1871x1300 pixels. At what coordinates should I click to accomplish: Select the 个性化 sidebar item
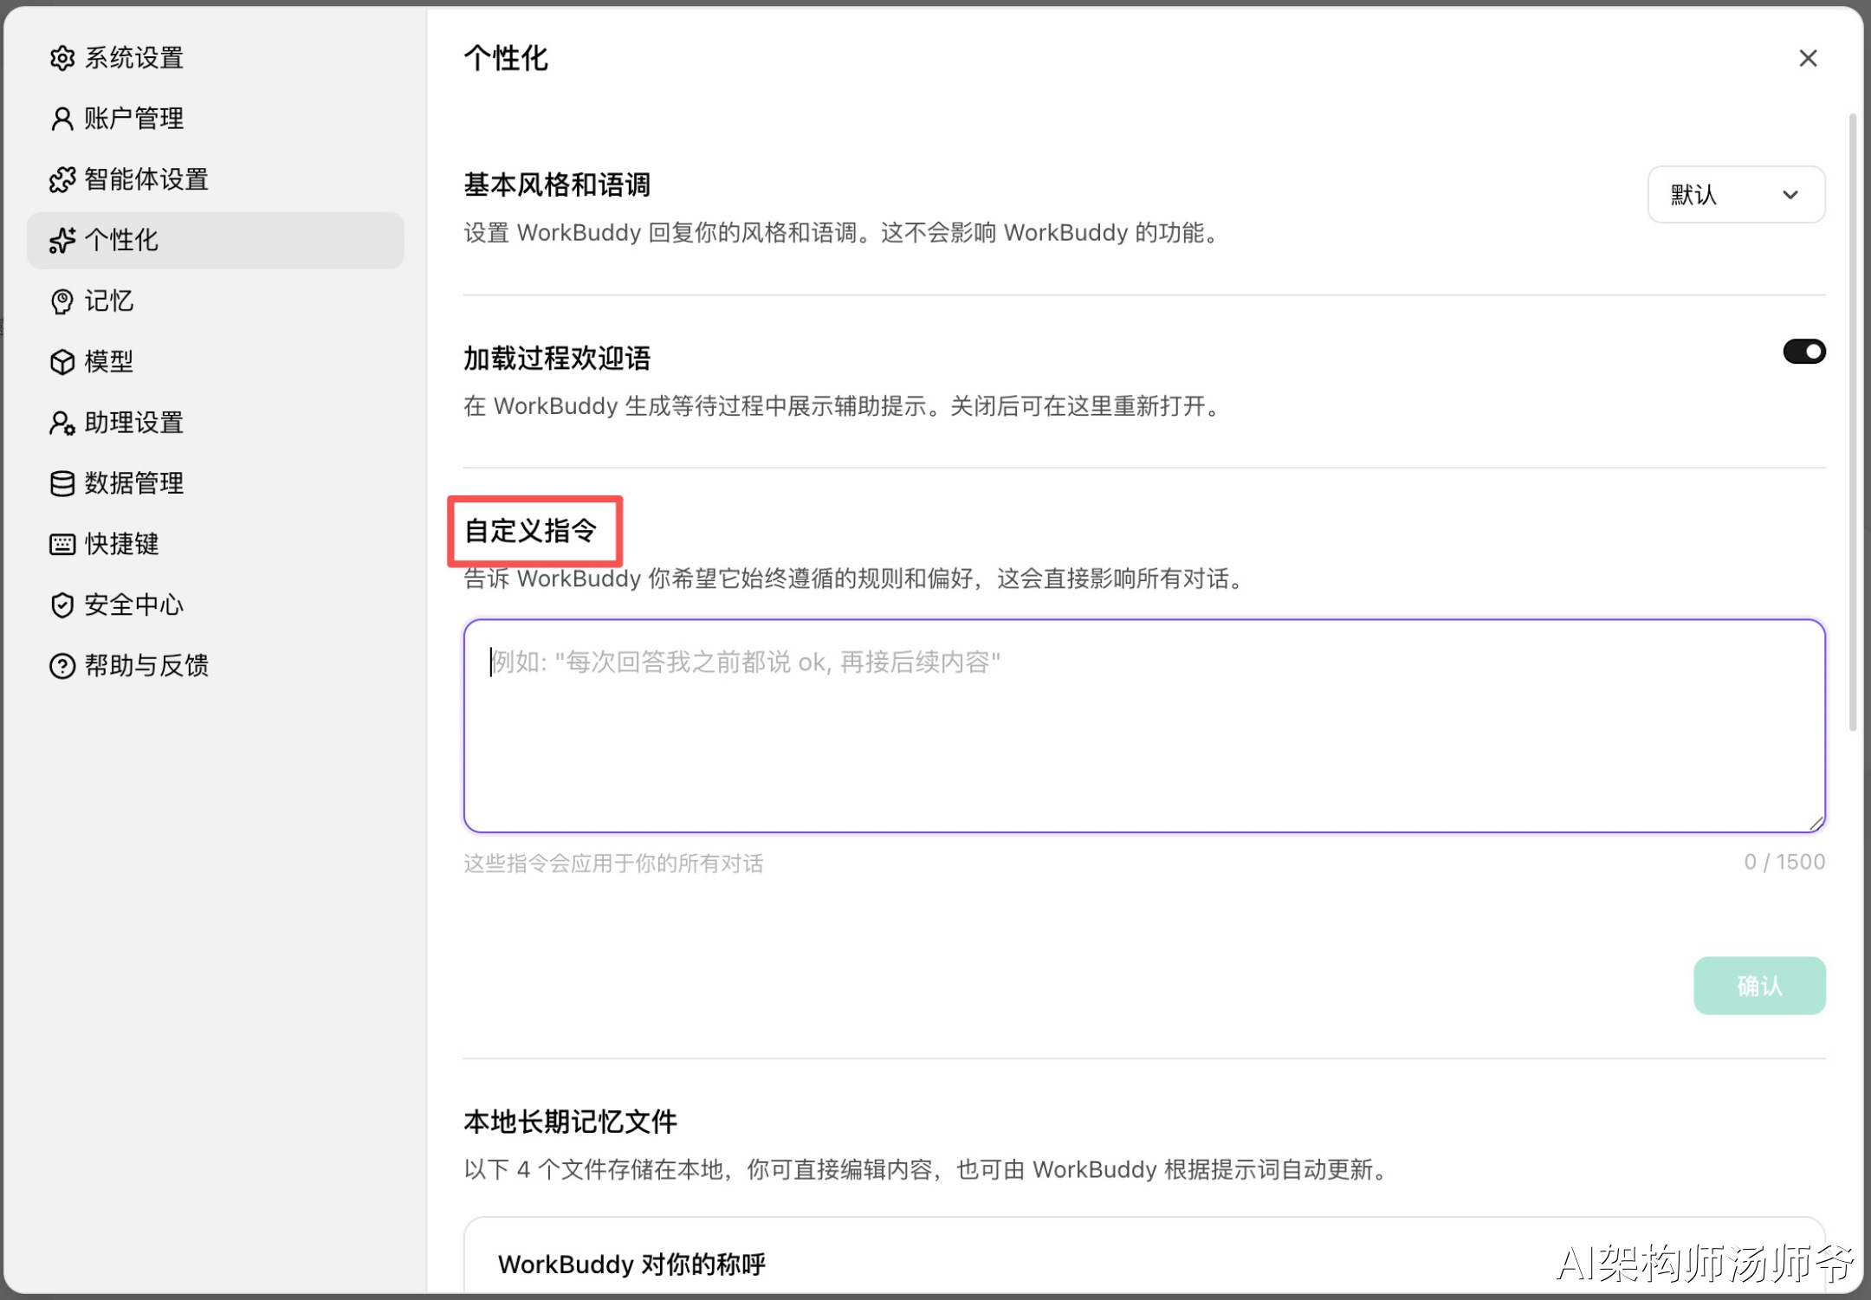(216, 240)
